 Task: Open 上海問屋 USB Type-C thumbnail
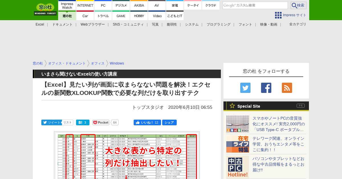coord(238,124)
